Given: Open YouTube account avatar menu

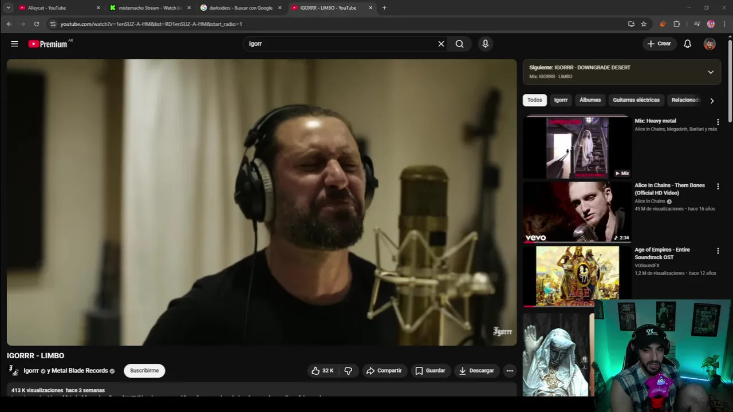Looking at the screenshot, I should click(710, 43).
